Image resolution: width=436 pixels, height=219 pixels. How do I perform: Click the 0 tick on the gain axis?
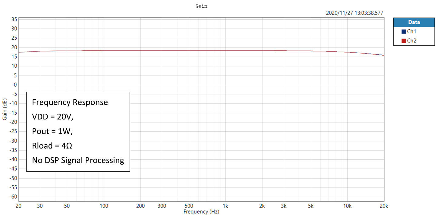coord(14,85)
